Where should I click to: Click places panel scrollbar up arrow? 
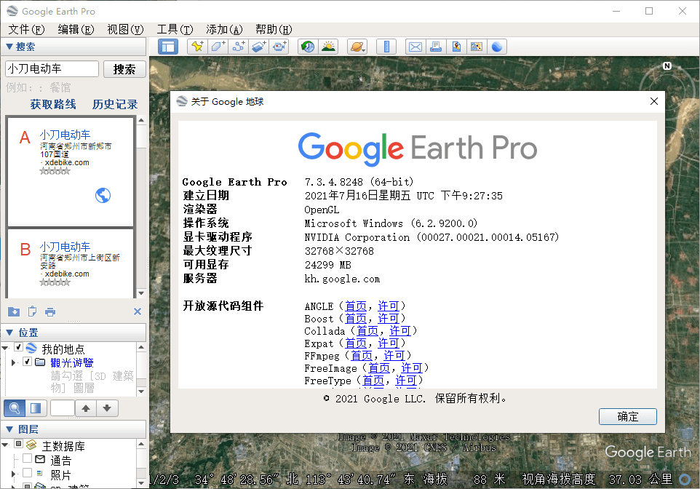[x=141, y=347]
